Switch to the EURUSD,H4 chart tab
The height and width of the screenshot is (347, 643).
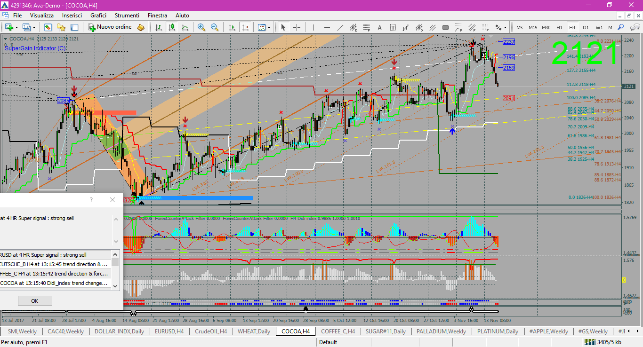coord(169,331)
